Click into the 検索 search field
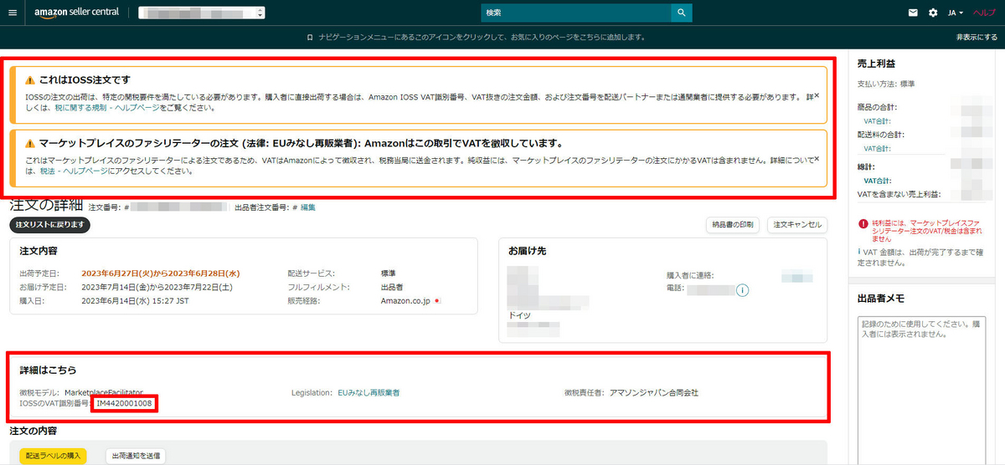This screenshot has width=1005, height=465. tap(576, 13)
